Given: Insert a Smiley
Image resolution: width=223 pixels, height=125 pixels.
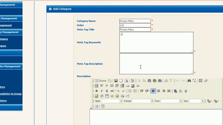Looking at the screenshot, I should (117, 96).
